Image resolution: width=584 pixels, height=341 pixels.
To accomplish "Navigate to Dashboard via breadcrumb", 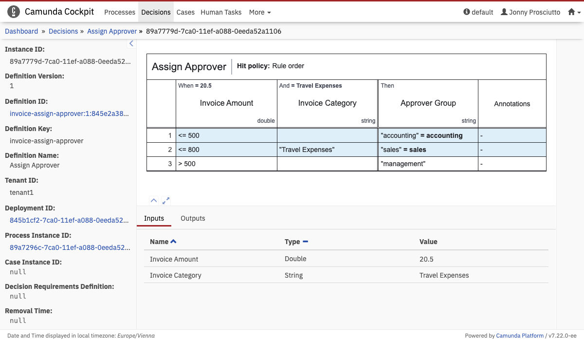I will tap(21, 31).
